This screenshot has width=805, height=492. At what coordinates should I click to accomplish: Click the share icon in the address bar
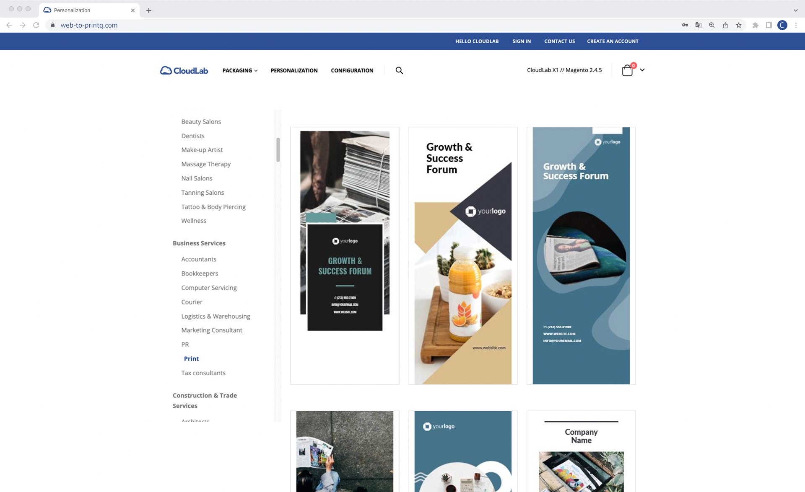725,25
